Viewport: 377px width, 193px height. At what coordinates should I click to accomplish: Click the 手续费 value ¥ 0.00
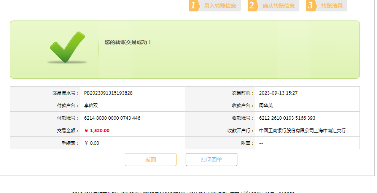[92, 143]
